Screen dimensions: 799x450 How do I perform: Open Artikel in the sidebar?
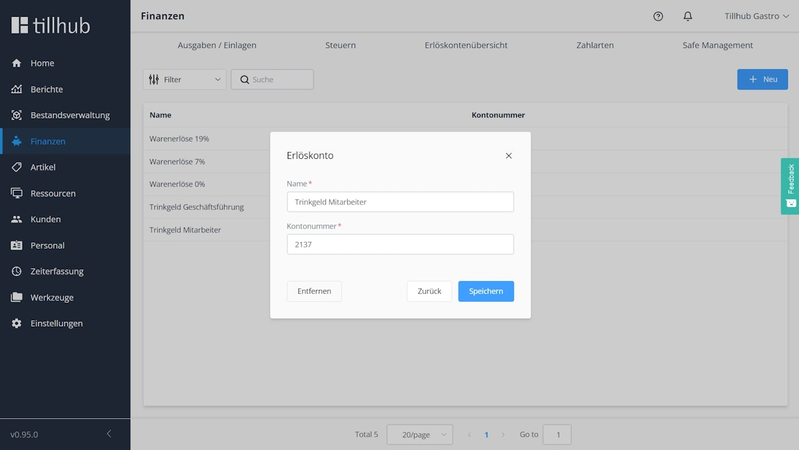coord(66,167)
